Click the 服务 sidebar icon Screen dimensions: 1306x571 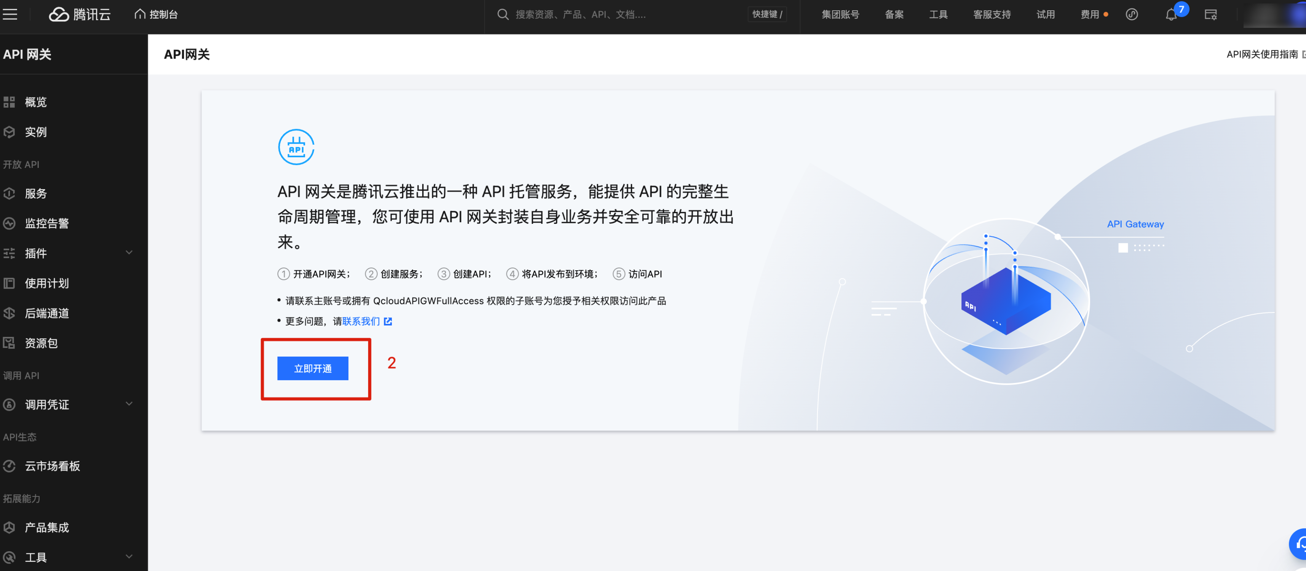9,193
